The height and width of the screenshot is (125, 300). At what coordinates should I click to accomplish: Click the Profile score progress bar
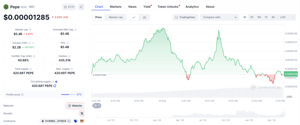point(68,95)
